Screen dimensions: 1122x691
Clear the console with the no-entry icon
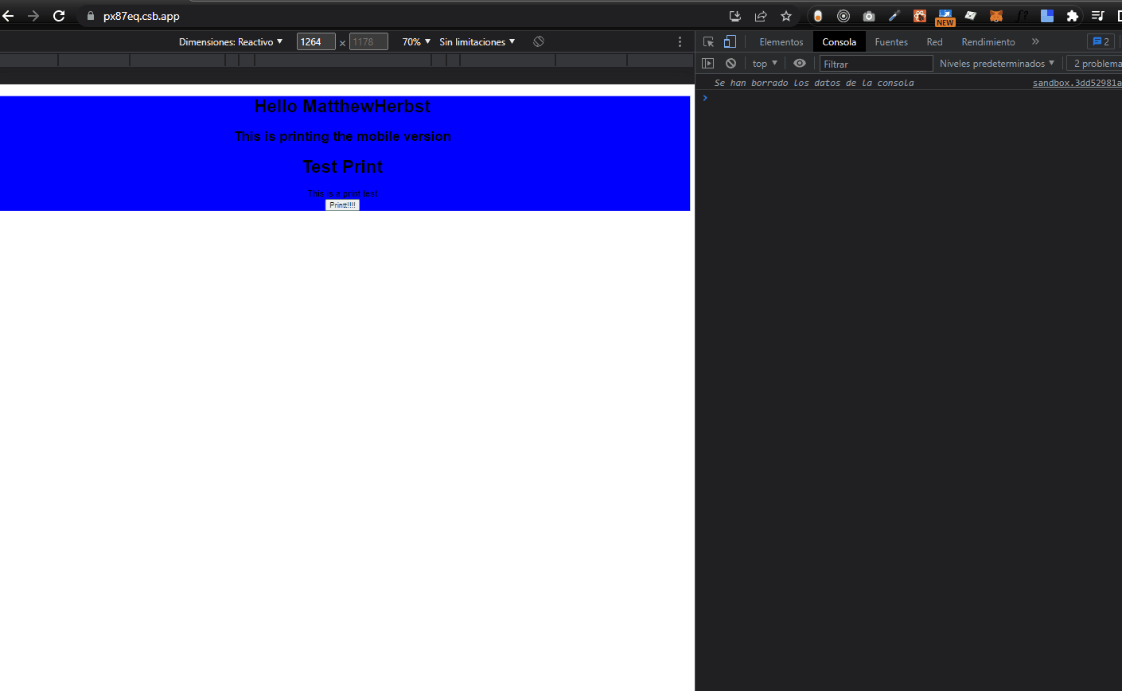click(x=730, y=63)
